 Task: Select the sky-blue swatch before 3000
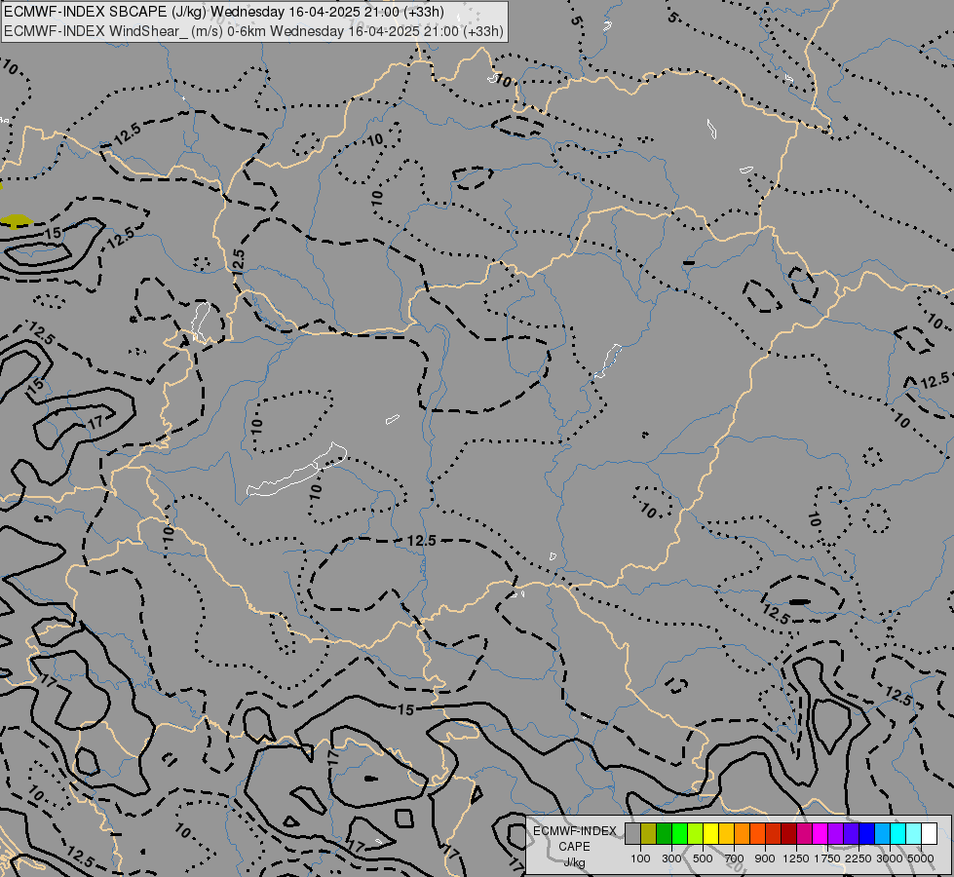tap(882, 834)
